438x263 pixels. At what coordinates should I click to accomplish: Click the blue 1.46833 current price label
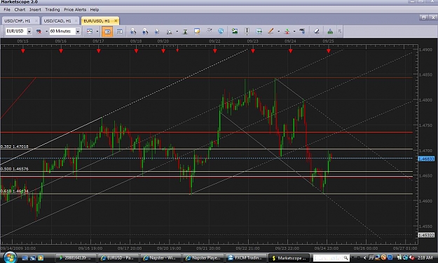[426, 159]
